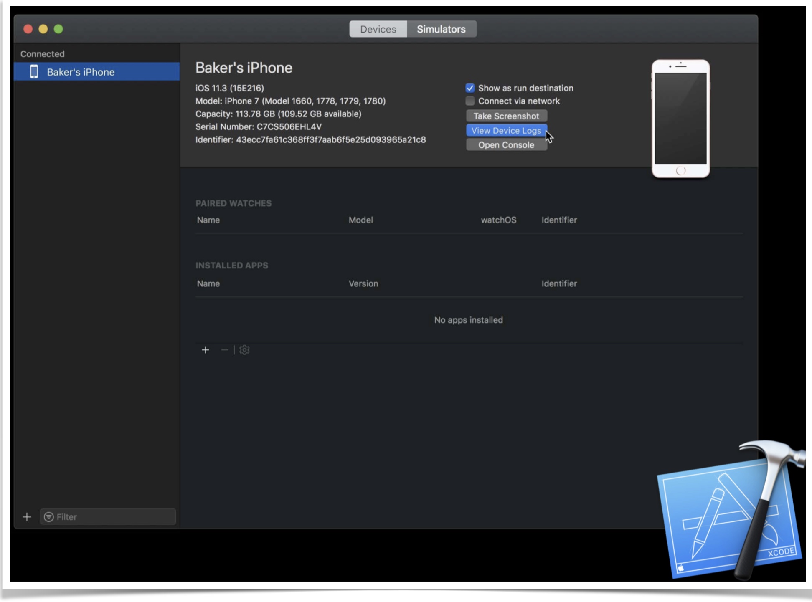Uncheck Show as run destination
The width and height of the screenshot is (812, 602).
pyautogui.click(x=470, y=88)
